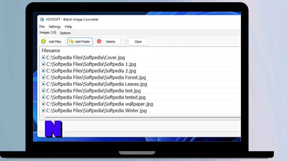Click the red minus icon on Delete

[99, 41]
